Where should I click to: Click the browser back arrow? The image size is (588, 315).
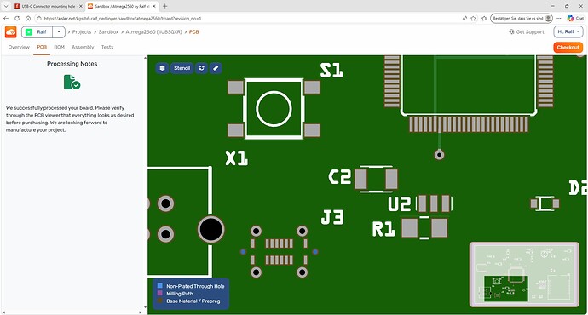click(6, 18)
